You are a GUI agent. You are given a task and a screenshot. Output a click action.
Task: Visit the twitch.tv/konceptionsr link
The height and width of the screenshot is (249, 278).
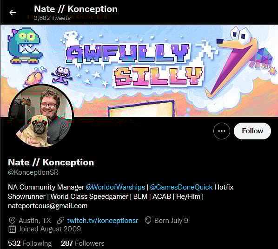pos(102,221)
